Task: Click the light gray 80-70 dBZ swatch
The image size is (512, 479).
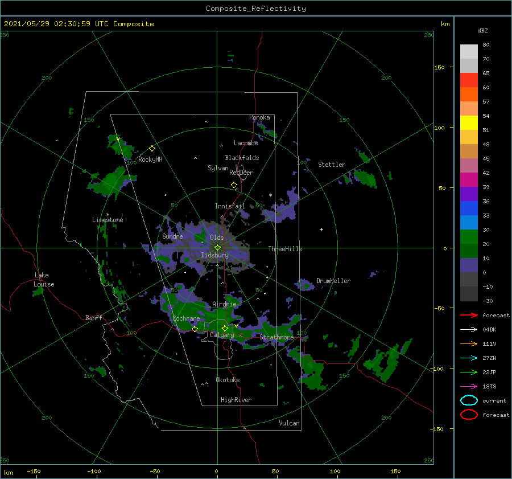Action: (x=469, y=52)
